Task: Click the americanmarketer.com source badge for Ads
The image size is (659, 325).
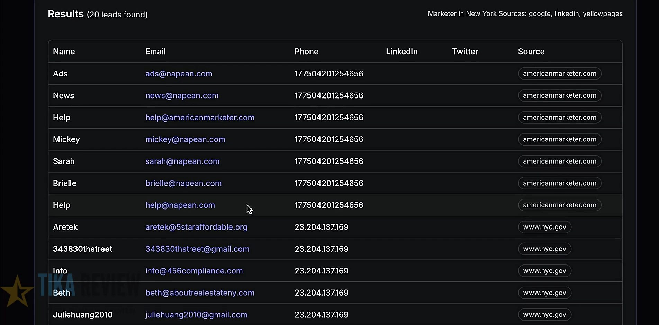Action: pos(559,73)
